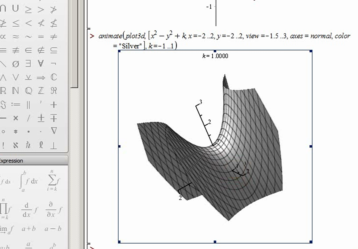The height and width of the screenshot is (249, 358).
Task: Select the not-equal symbol ≠
Action: coord(54,37)
